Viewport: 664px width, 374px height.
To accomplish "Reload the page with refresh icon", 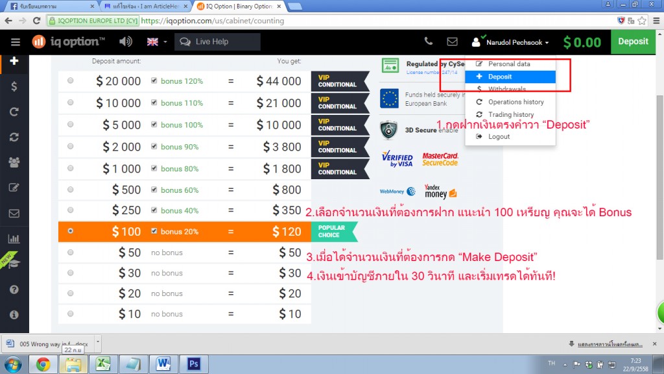I will [37, 20].
